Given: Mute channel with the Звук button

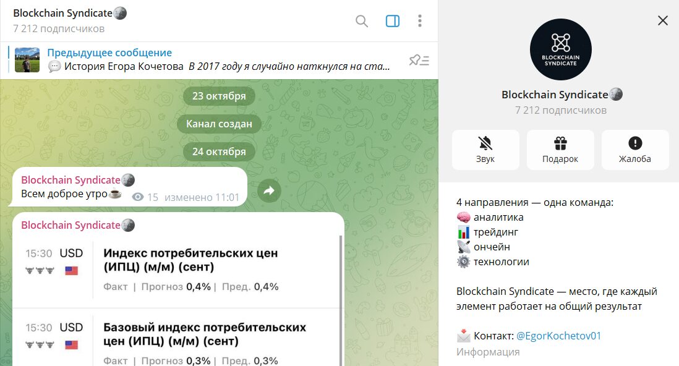Looking at the screenshot, I should pyautogui.click(x=485, y=150).
